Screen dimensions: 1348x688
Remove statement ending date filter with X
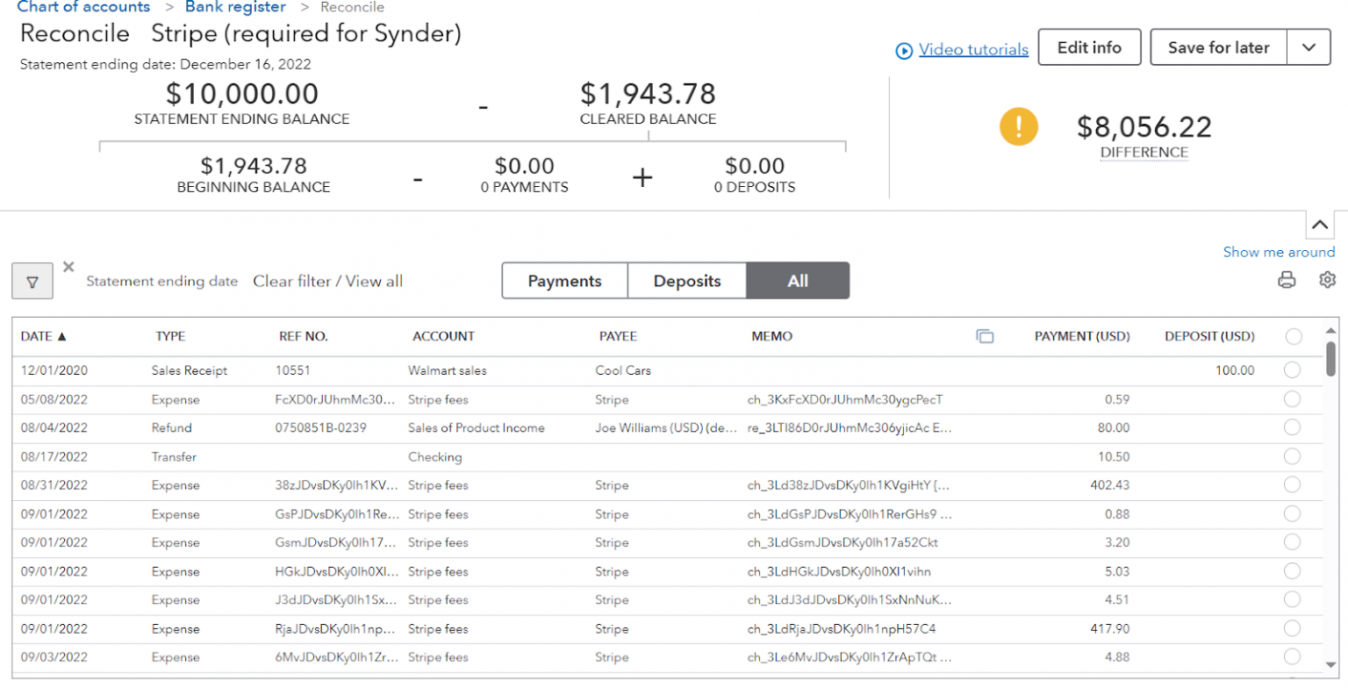tap(68, 267)
